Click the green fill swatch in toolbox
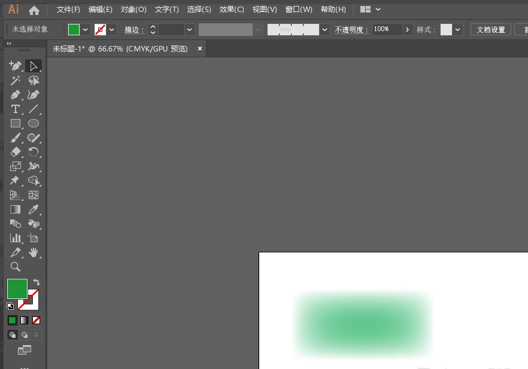Viewport: 528px width, 369px height. [16, 288]
